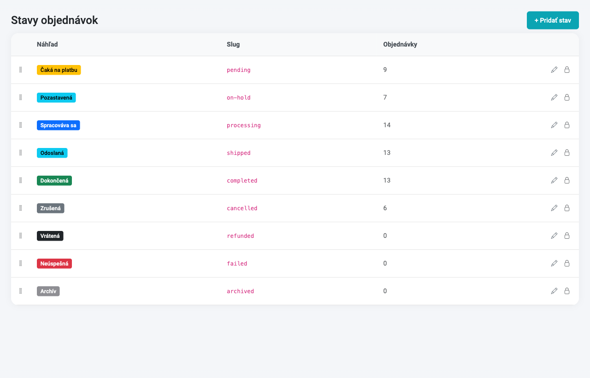The image size is (590, 378).
Task: Click the 'archived' slug
Action: [x=240, y=291]
